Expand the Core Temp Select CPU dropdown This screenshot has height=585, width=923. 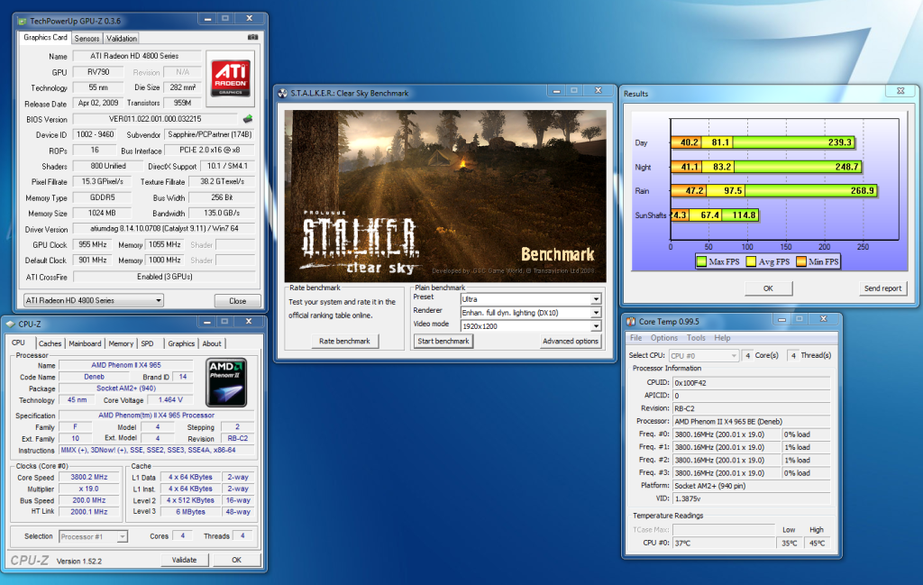click(734, 355)
